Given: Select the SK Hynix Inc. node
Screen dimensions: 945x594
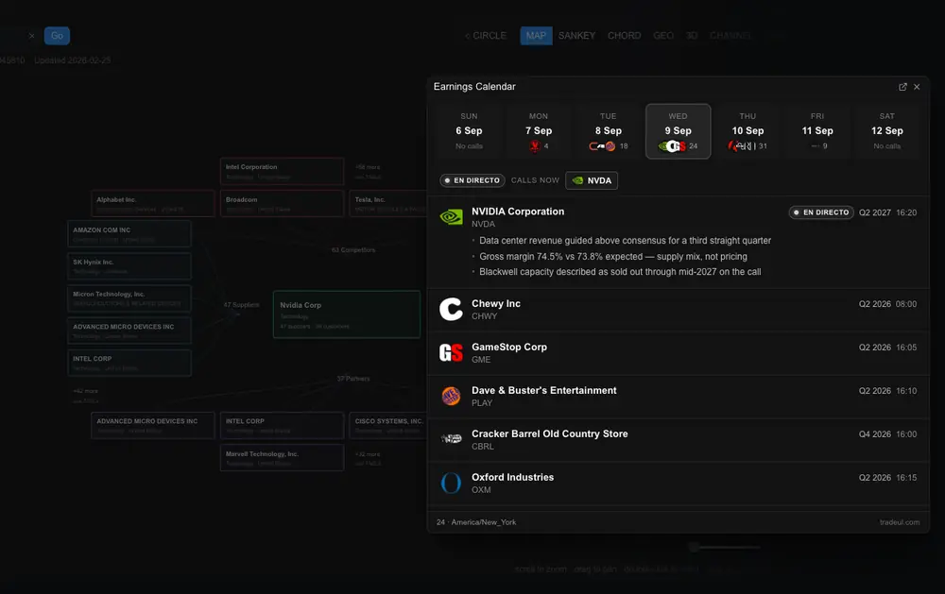Looking at the screenshot, I should tap(129, 266).
